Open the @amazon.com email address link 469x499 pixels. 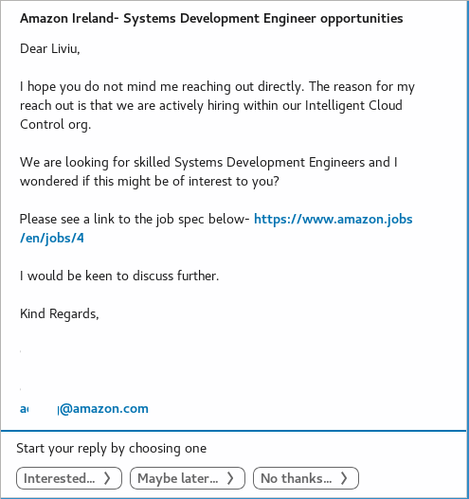click(84, 409)
